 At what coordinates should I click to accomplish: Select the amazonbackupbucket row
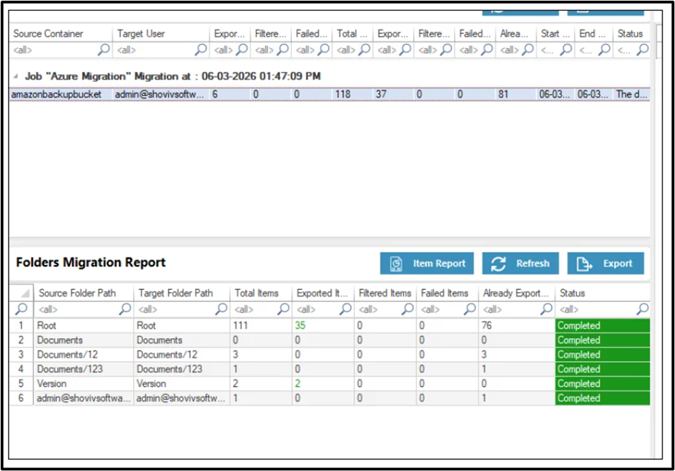(330, 94)
